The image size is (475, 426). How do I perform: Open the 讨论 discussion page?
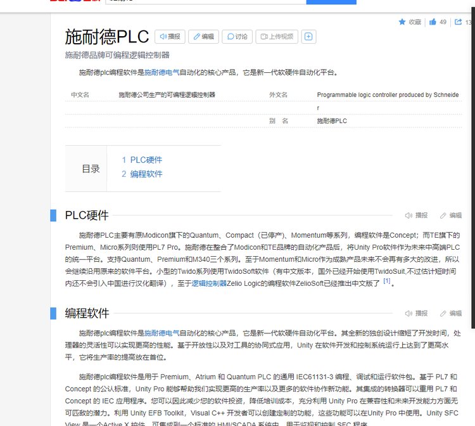pyautogui.click(x=237, y=37)
